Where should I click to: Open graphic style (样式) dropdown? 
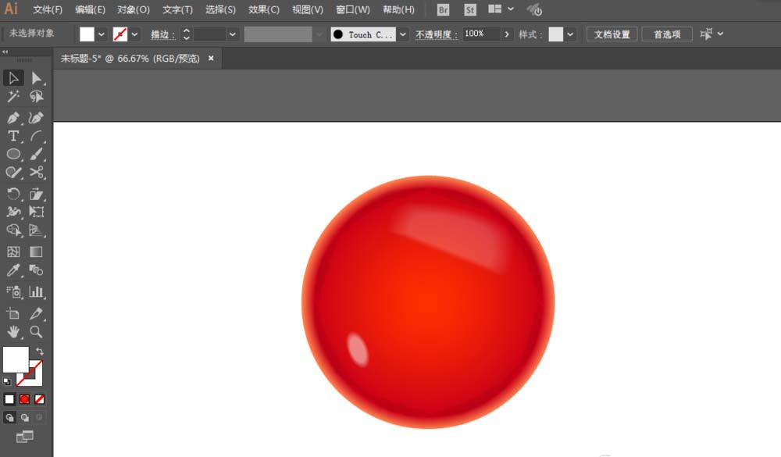tap(570, 34)
